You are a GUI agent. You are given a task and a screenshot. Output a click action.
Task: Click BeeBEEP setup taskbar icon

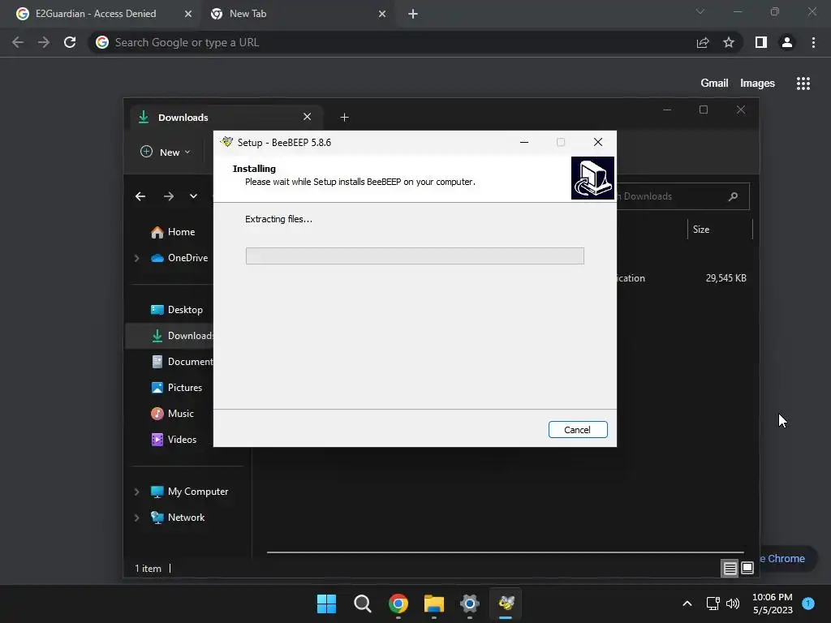coord(506,604)
